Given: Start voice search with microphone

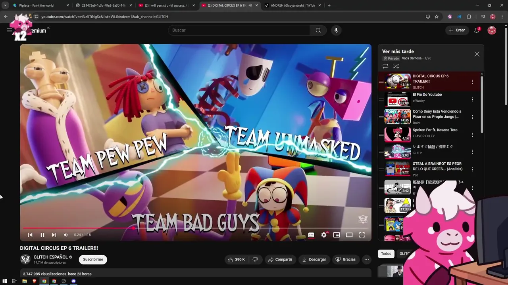Looking at the screenshot, I should point(336,30).
